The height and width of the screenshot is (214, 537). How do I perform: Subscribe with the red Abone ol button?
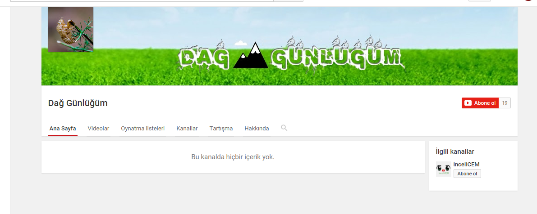(480, 103)
